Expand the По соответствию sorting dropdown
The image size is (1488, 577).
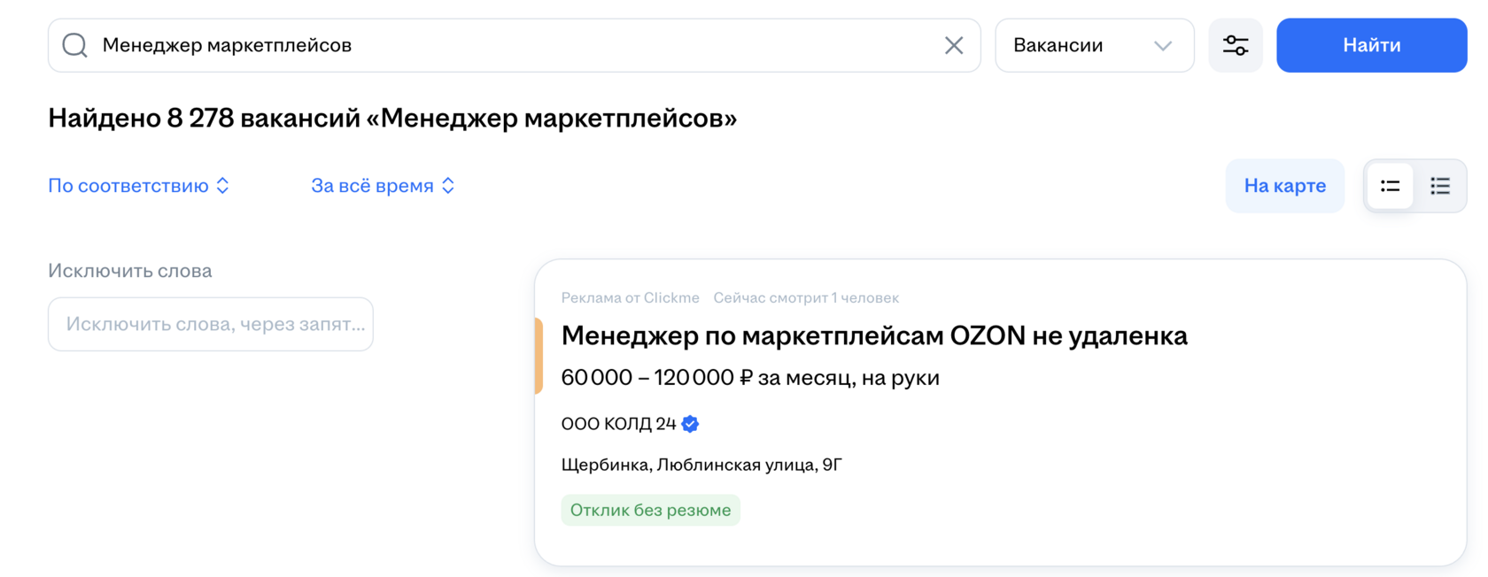point(139,186)
